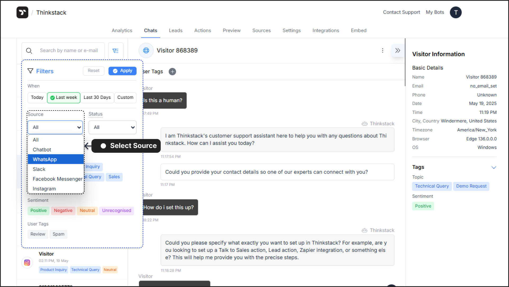Screen dimensions: 509x287
Task: Click the Edge 136.0.0.0 browser value
Action: point(482,139)
